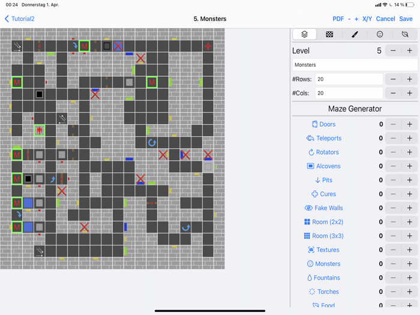Click the Room (2x2) grid icon
This screenshot has width=420, height=315.
pos(307,222)
